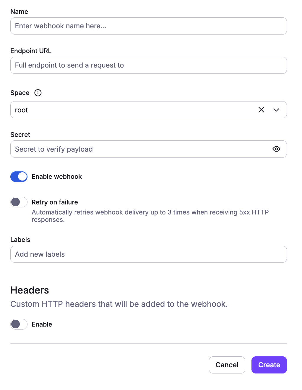
Task: Reveal the secret using the eye icon
Action: point(276,149)
